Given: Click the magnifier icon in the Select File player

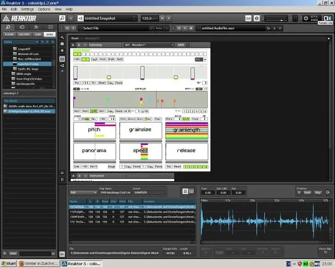Looking at the screenshot, I should click(x=151, y=28).
